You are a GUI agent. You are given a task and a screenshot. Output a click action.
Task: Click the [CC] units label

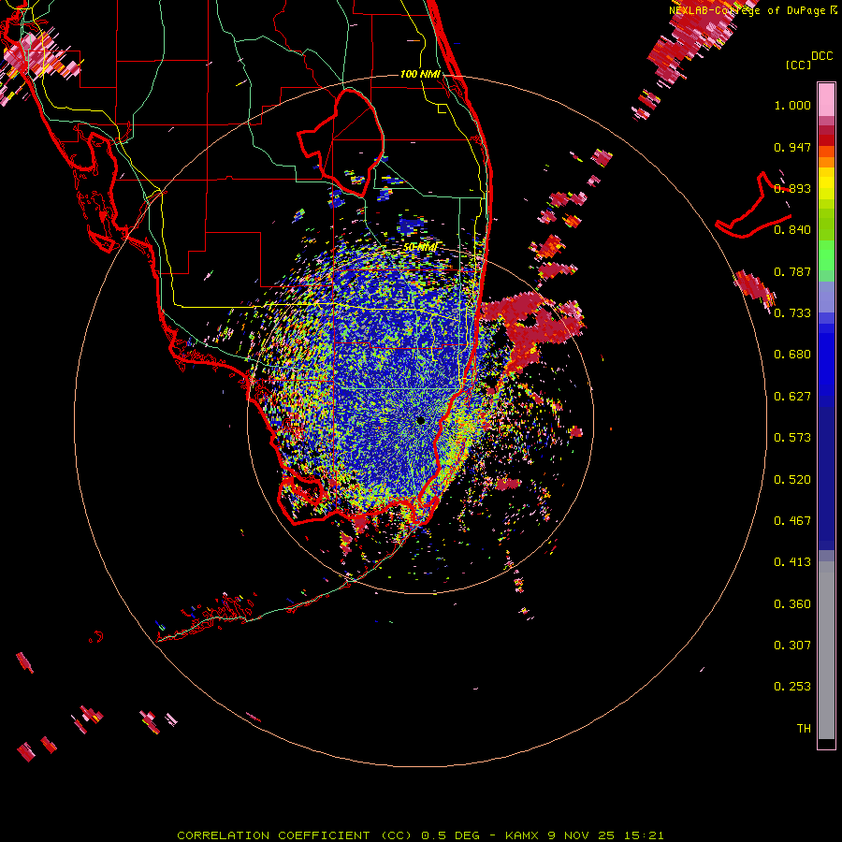pyautogui.click(x=798, y=65)
